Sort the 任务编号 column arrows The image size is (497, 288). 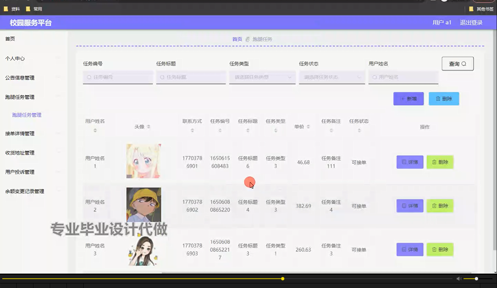(x=220, y=130)
